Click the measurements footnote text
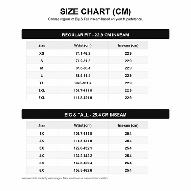Screen dimensions: 191x191 click(65, 178)
